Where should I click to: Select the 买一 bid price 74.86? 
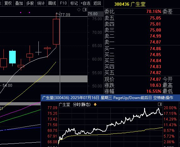coord(155,49)
